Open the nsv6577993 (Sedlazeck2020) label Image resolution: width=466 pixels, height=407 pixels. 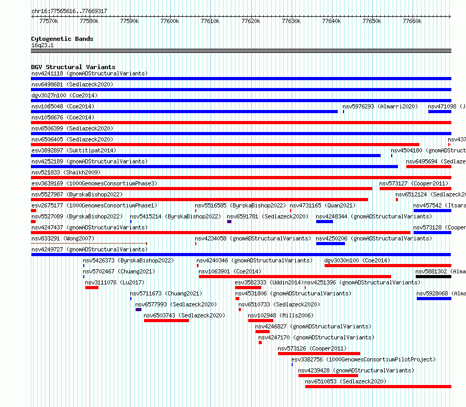pyautogui.click(x=176, y=304)
